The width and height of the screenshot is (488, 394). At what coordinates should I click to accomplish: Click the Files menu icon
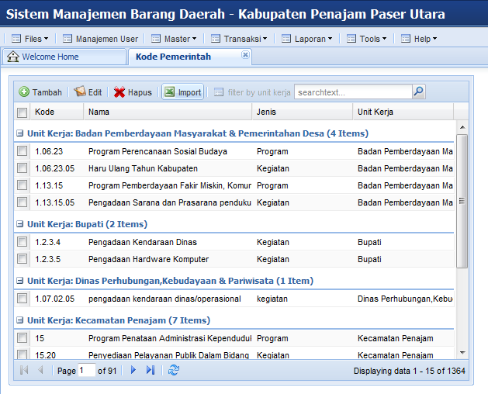click(16, 39)
